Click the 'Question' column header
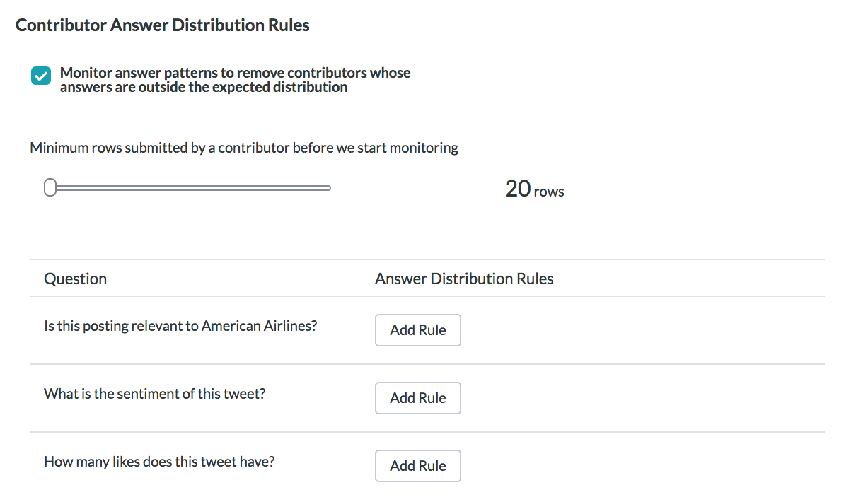This screenshot has height=502, width=856. click(x=76, y=279)
